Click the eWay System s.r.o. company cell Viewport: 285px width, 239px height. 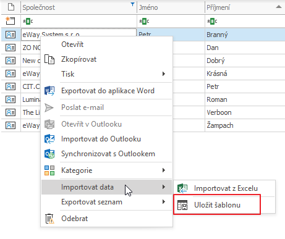click(x=79, y=33)
